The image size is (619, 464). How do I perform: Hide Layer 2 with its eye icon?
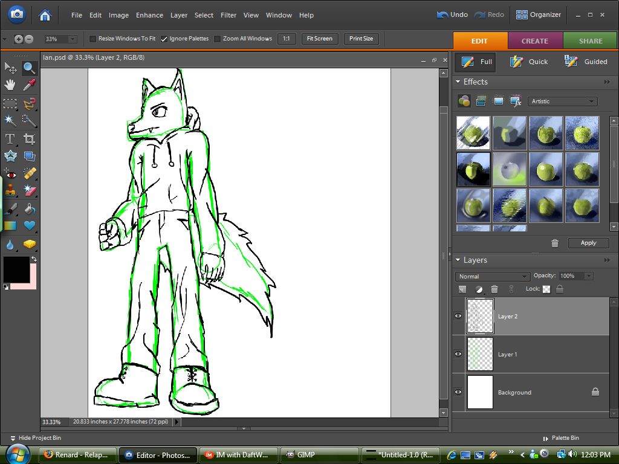[x=458, y=316]
